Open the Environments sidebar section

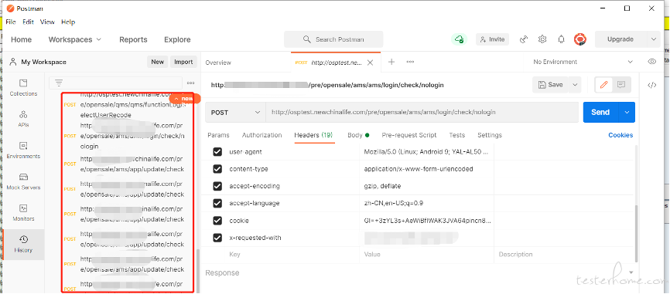click(23, 150)
